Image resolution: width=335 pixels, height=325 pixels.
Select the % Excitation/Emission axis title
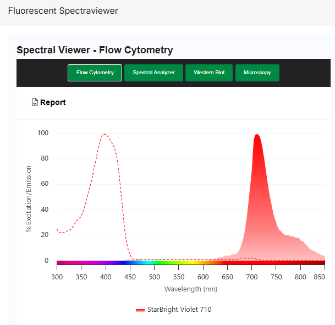click(x=29, y=199)
